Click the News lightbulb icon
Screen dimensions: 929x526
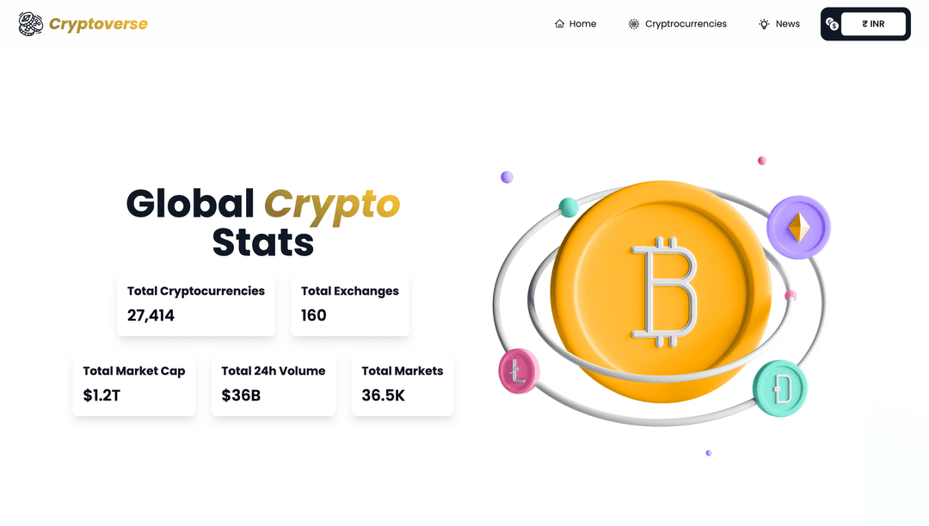click(x=764, y=24)
